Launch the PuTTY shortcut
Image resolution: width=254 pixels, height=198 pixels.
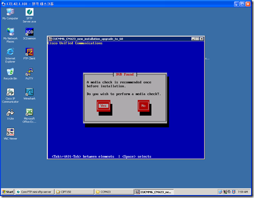tap(29, 74)
